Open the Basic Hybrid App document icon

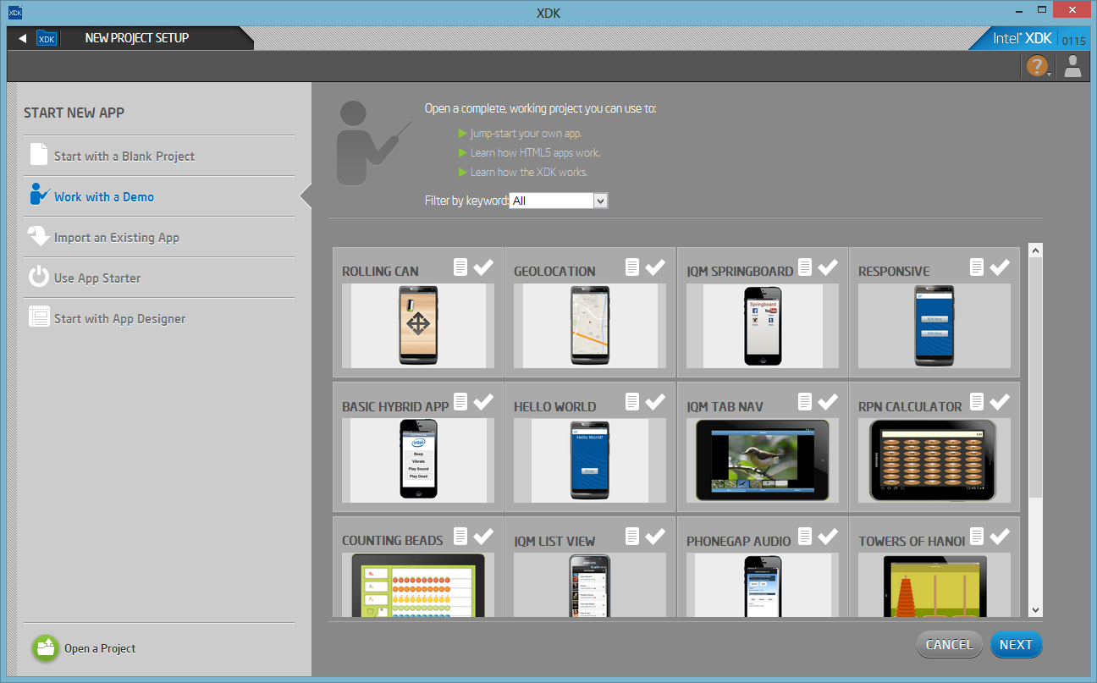coord(460,401)
